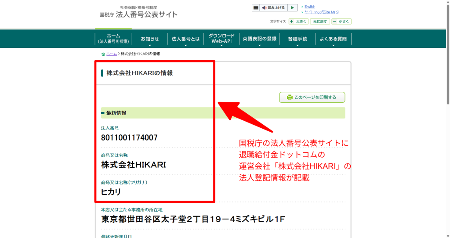Click the 本店又は主たる事務所の所在地 label

click(x=132, y=209)
